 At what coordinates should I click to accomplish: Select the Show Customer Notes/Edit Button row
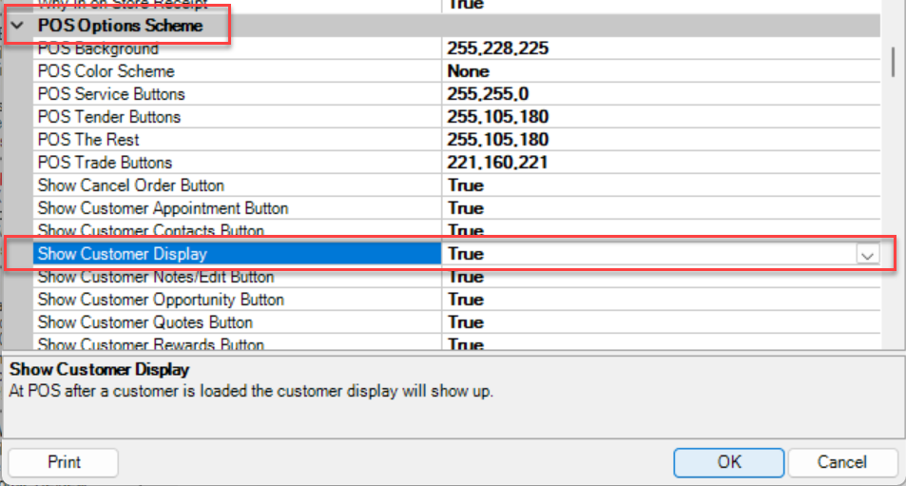click(156, 278)
